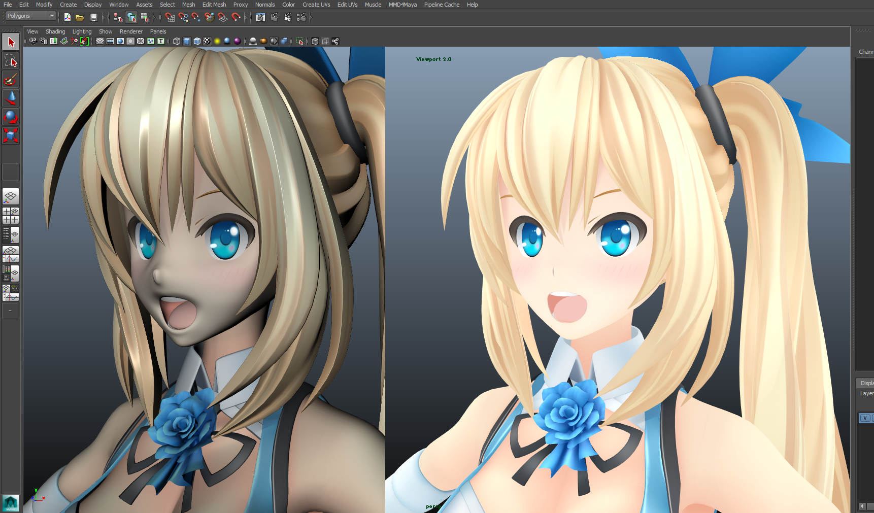Click the Open Scene folder icon

click(80, 17)
